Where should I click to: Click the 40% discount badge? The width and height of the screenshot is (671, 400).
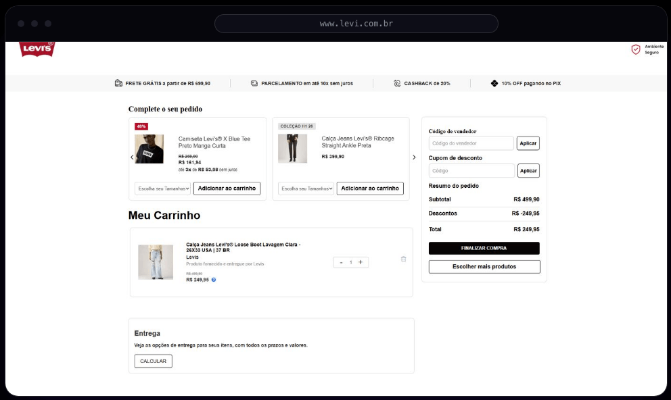pos(141,126)
